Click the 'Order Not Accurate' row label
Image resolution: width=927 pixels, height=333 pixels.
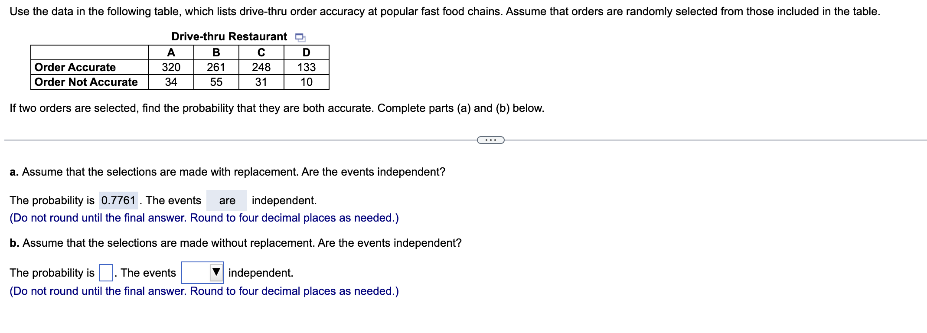(86, 82)
